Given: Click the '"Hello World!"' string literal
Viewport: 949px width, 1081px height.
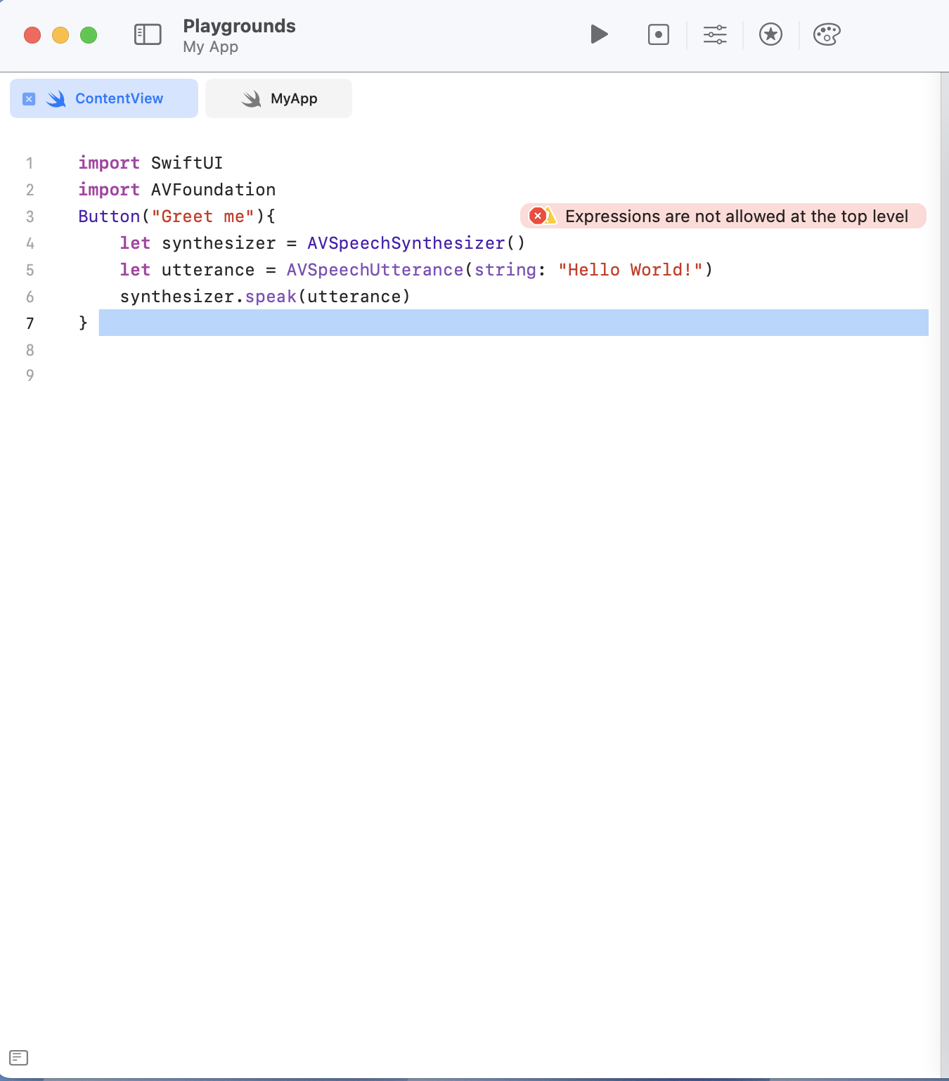Looking at the screenshot, I should [x=631, y=270].
